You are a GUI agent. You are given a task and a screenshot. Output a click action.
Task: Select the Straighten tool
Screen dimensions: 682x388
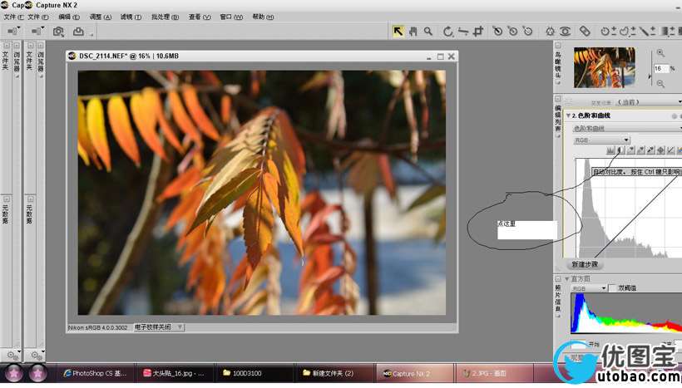tap(463, 32)
